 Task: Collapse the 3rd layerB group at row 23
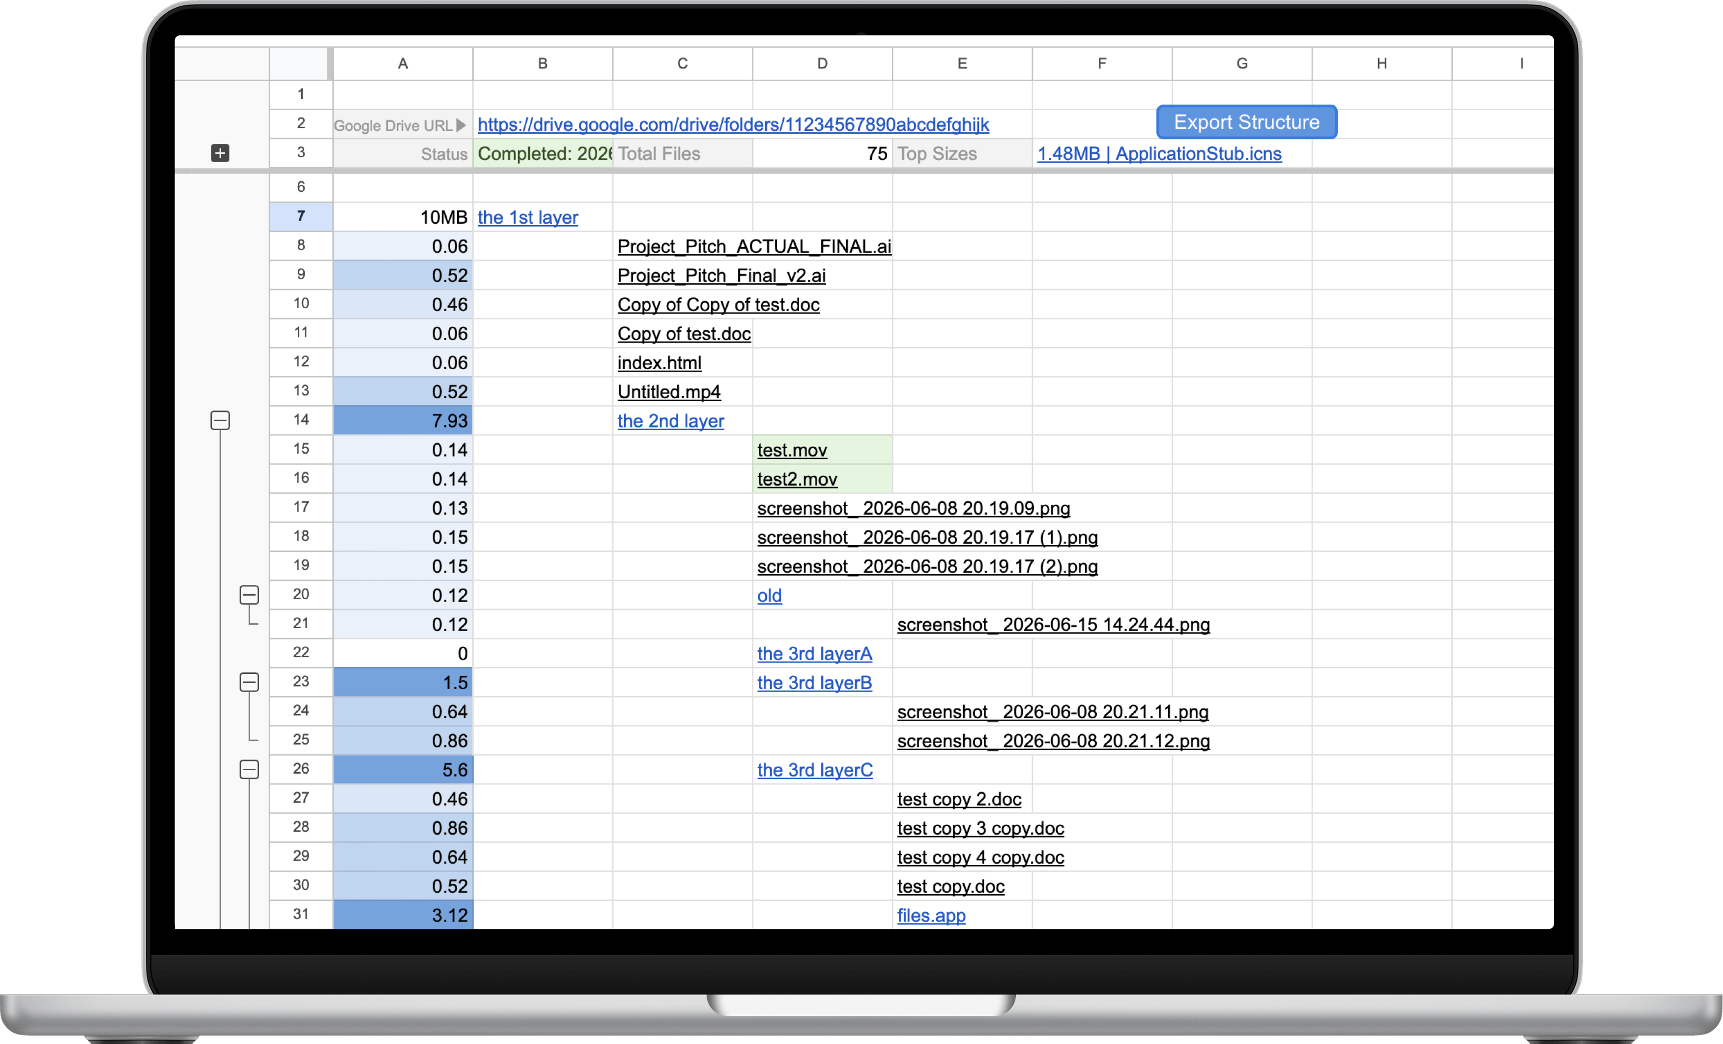pyautogui.click(x=249, y=682)
